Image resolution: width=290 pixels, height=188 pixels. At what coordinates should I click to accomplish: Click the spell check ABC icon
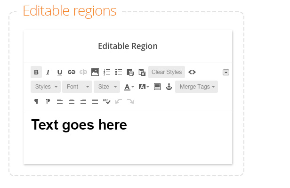pos(107,101)
